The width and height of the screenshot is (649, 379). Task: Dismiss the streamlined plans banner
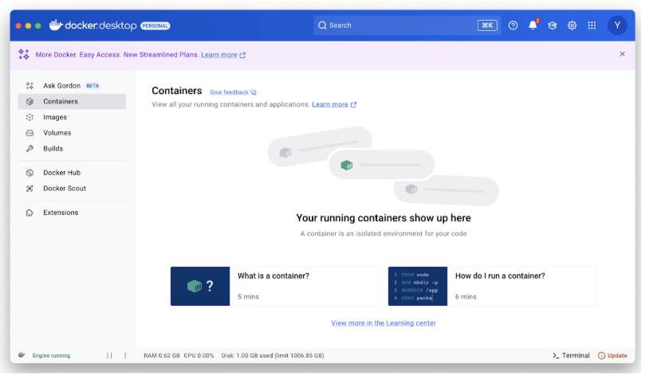click(622, 54)
